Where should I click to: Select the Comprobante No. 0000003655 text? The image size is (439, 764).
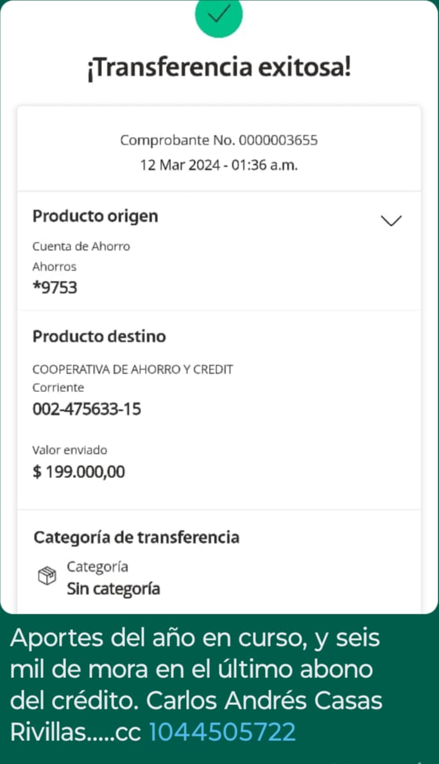[219, 140]
